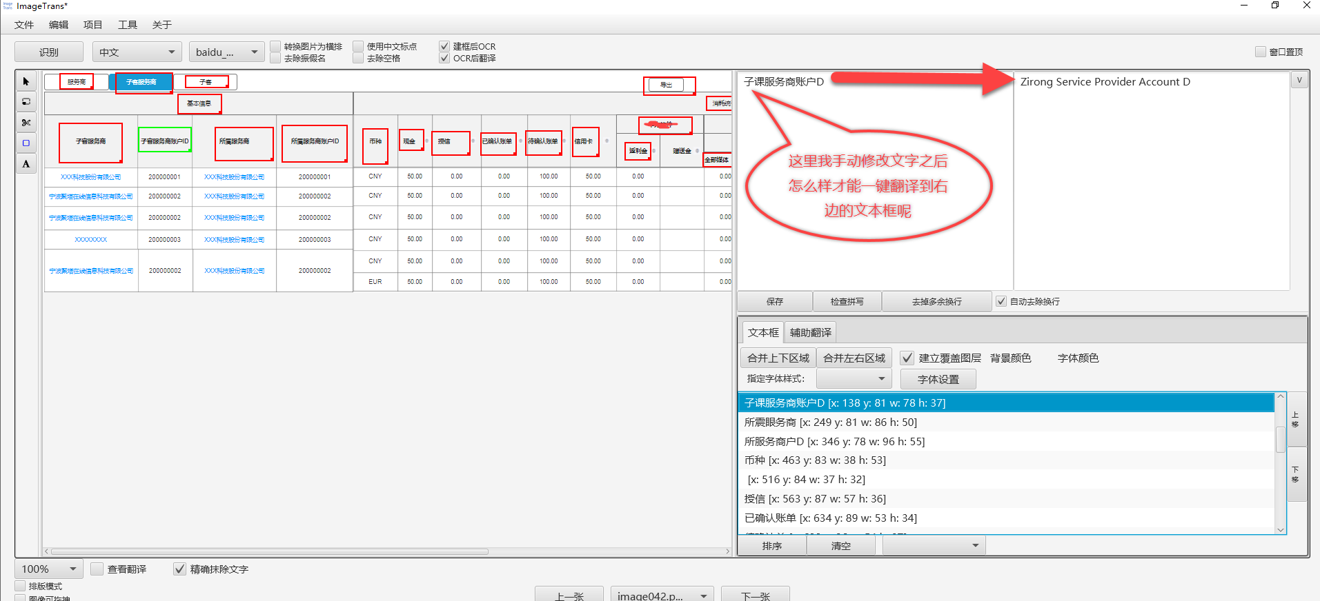This screenshot has width=1320, height=601.
Task: Open the 编辑 menu
Action: (59, 25)
